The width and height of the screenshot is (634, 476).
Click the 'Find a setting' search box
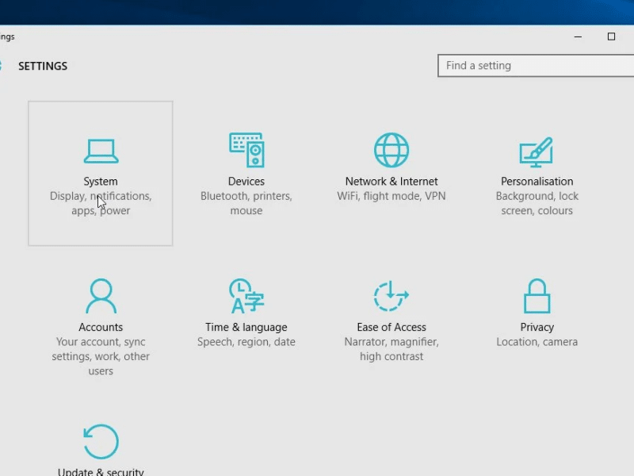(x=536, y=66)
